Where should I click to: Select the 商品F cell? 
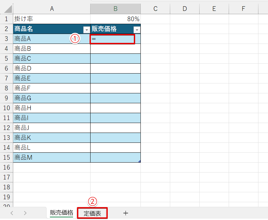click(52, 88)
